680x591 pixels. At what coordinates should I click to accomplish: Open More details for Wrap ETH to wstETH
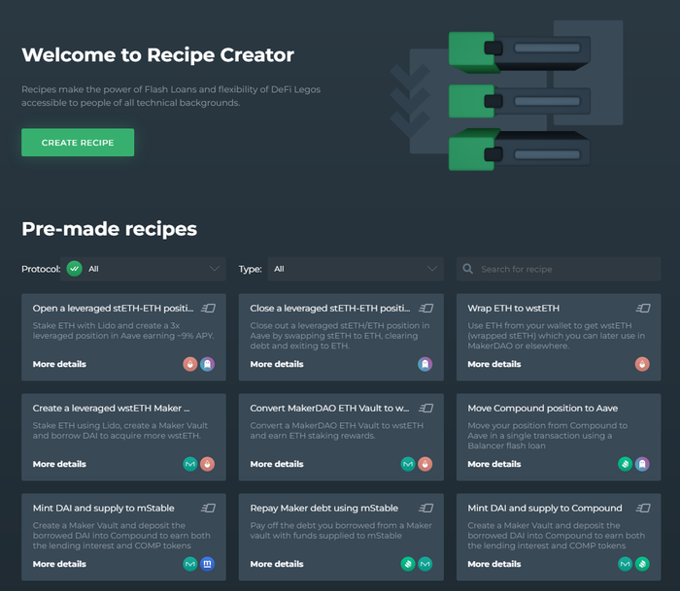click(493, 364)
